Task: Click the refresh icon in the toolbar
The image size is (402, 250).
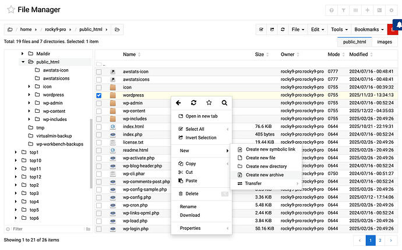Action: (283, 29)
